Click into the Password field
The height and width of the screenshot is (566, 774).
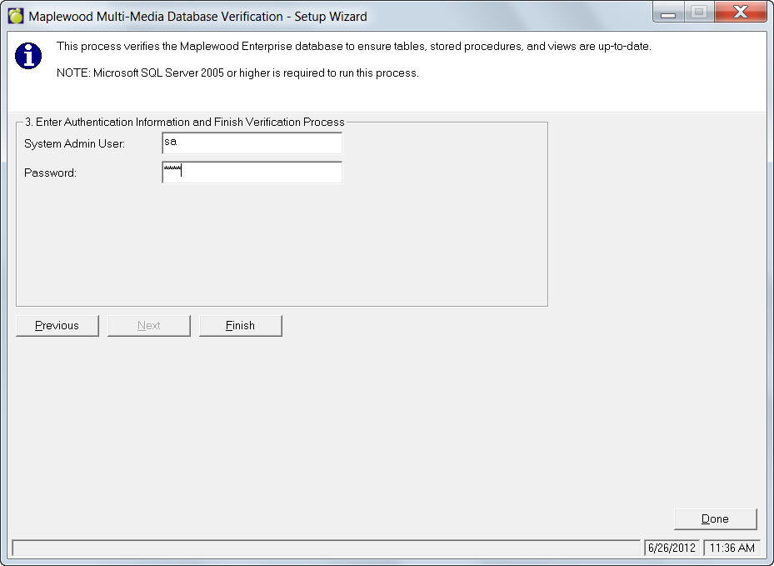click(x=252, y=173)
